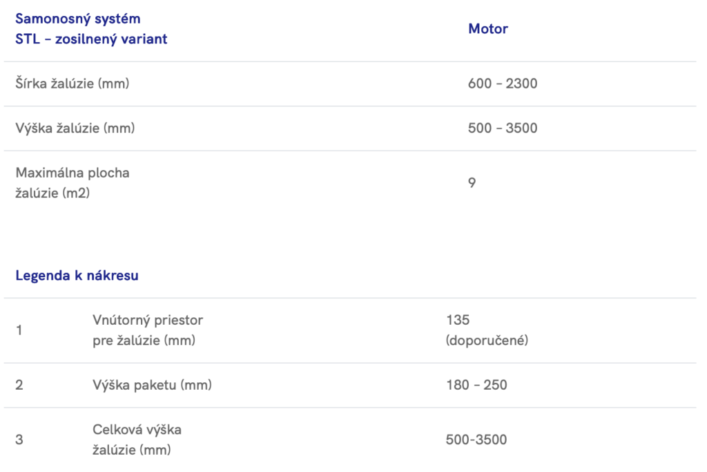Click legend number 3
This screenshot has height=472, width=707.
19,440
